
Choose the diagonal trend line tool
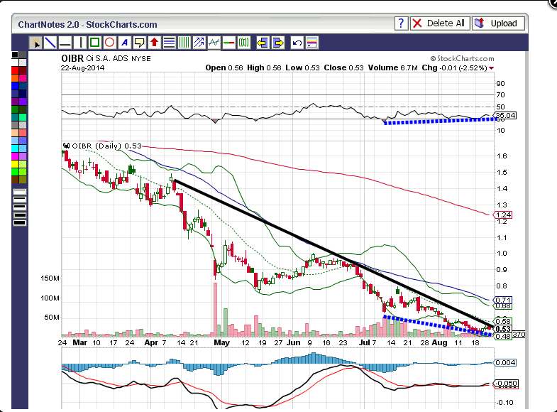50,43
